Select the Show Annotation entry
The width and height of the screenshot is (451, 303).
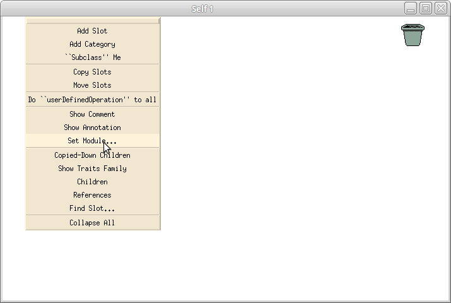click(x=92, y=128)
